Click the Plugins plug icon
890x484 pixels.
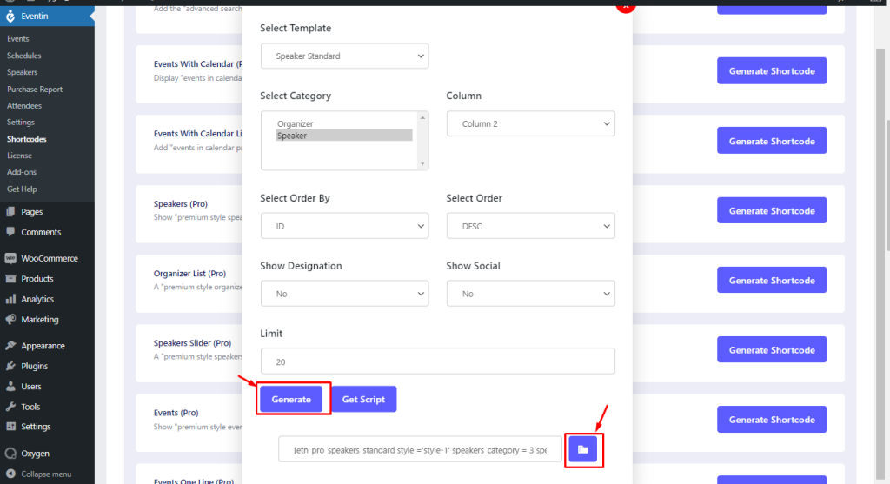tap(10, 366)
